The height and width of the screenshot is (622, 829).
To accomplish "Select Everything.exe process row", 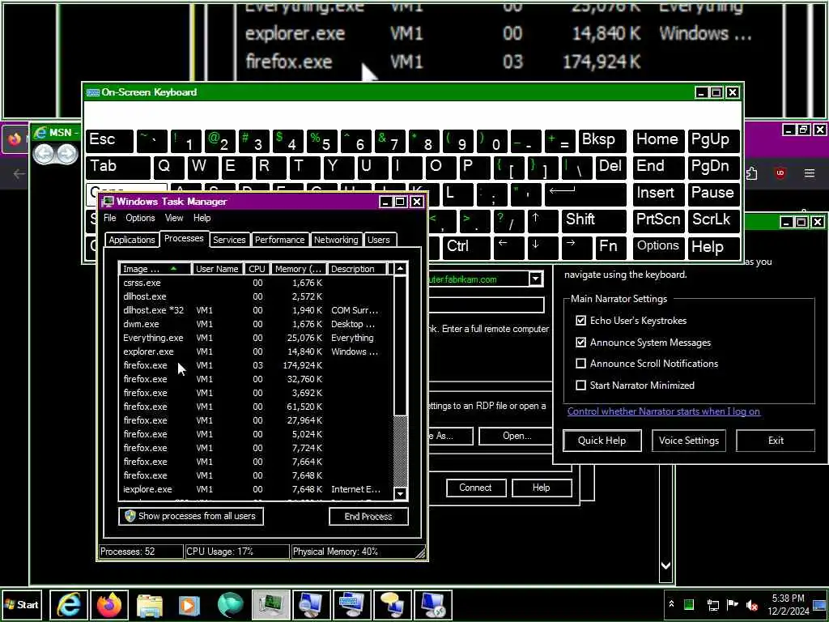I will pyautogui.click(x=256, y=338).
